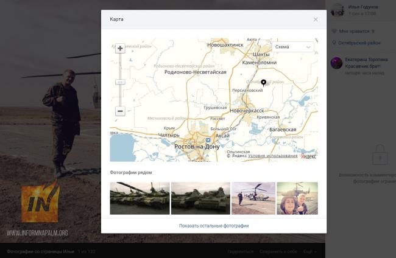Click Показать остальные фотографии link
The image size is (396, 258).
[214, 226]
